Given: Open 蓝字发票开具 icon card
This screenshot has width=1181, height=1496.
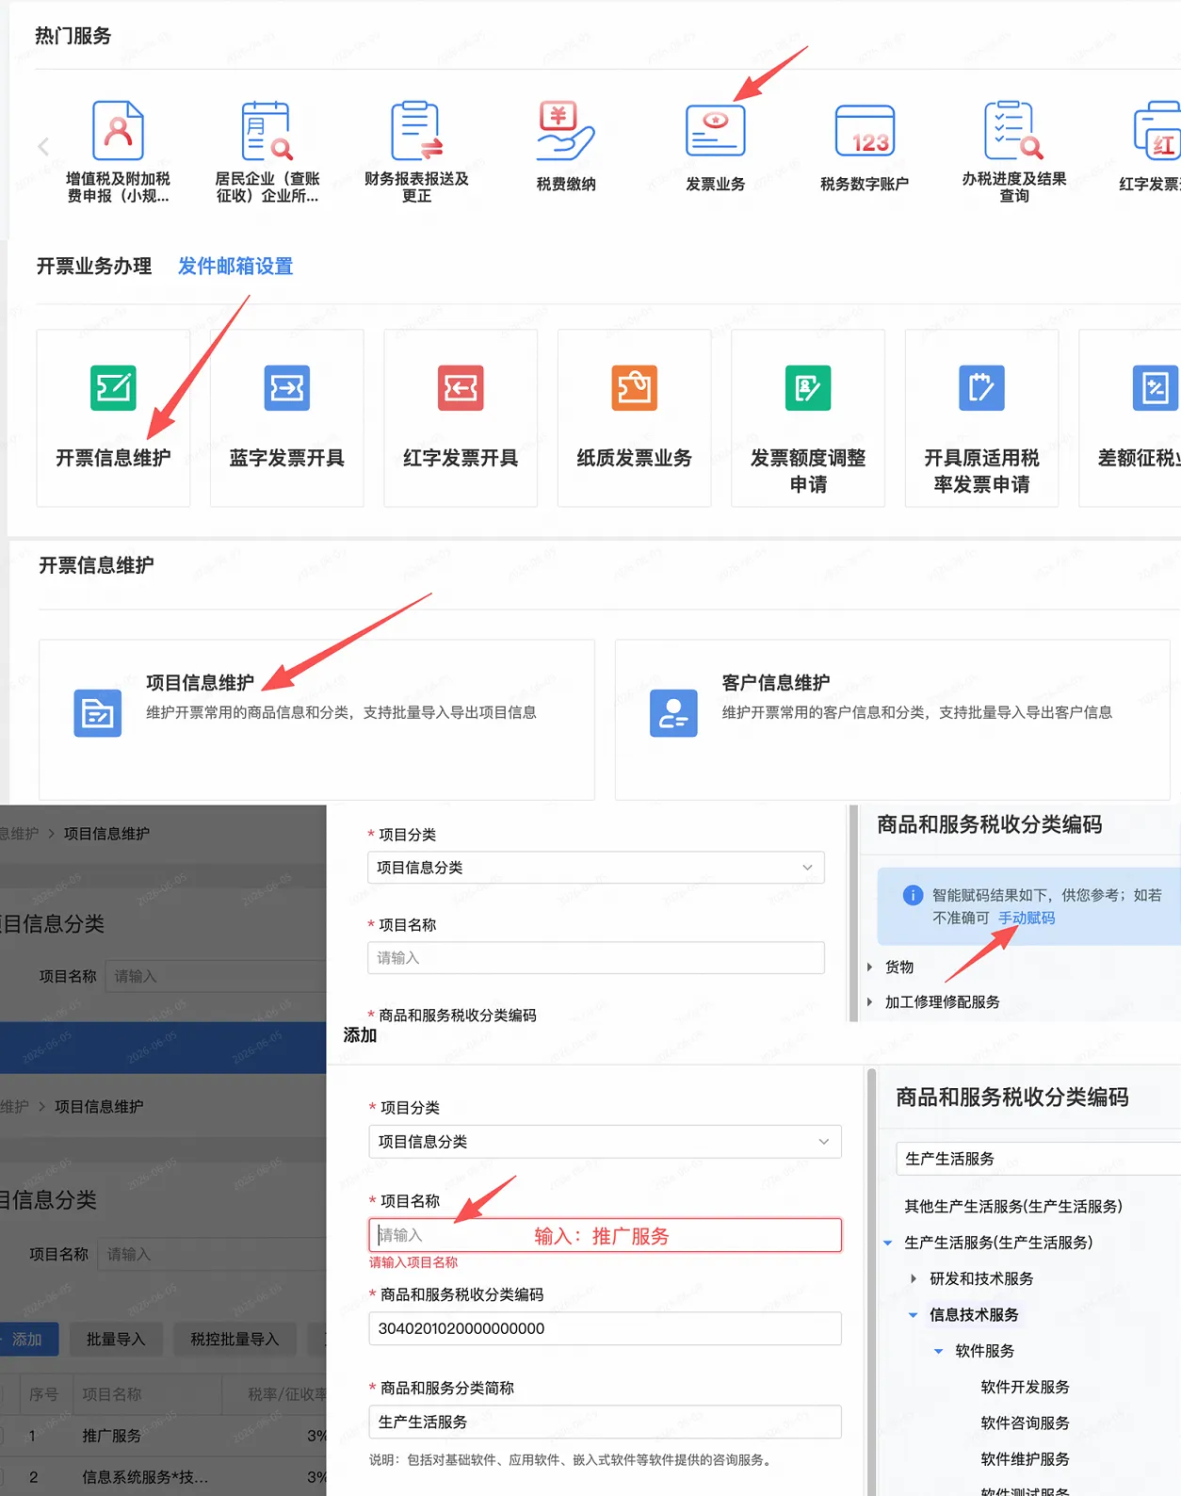Looking at the screenshot, I should pyautogui.click(x=287, y=388).
